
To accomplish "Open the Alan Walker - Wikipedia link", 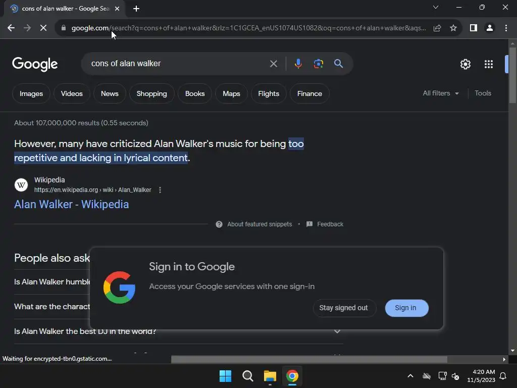I will tap(72, 205).
